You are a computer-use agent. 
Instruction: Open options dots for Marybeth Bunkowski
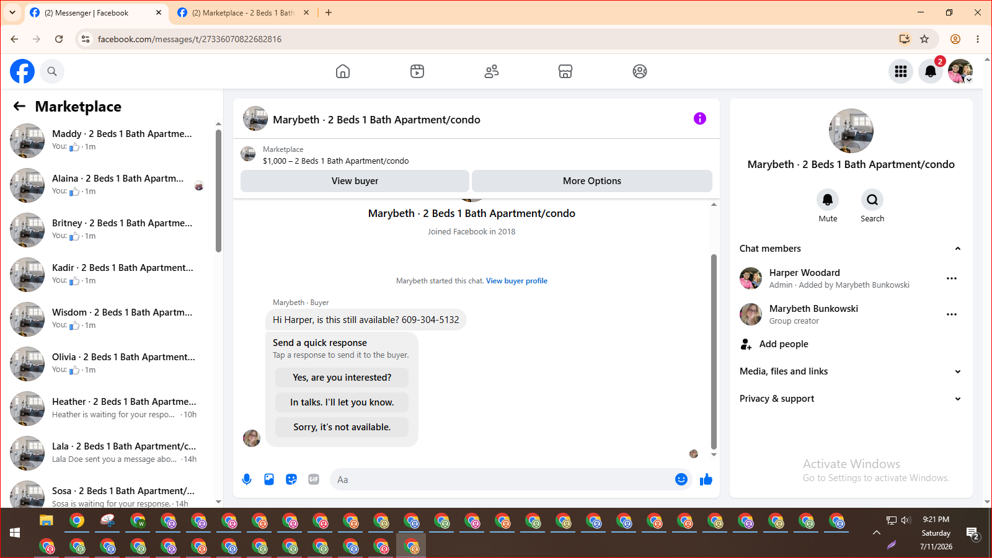point(952,314)
